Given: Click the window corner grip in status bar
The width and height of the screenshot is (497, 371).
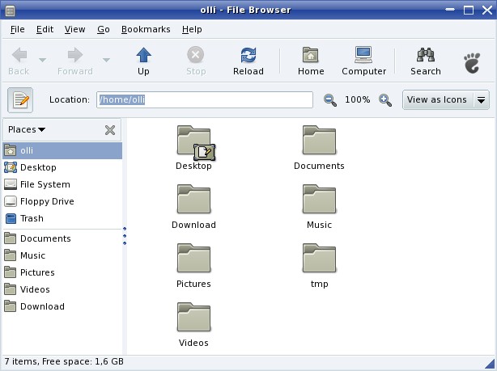Looking at the screenshot, I should click(x=491, y=364).
